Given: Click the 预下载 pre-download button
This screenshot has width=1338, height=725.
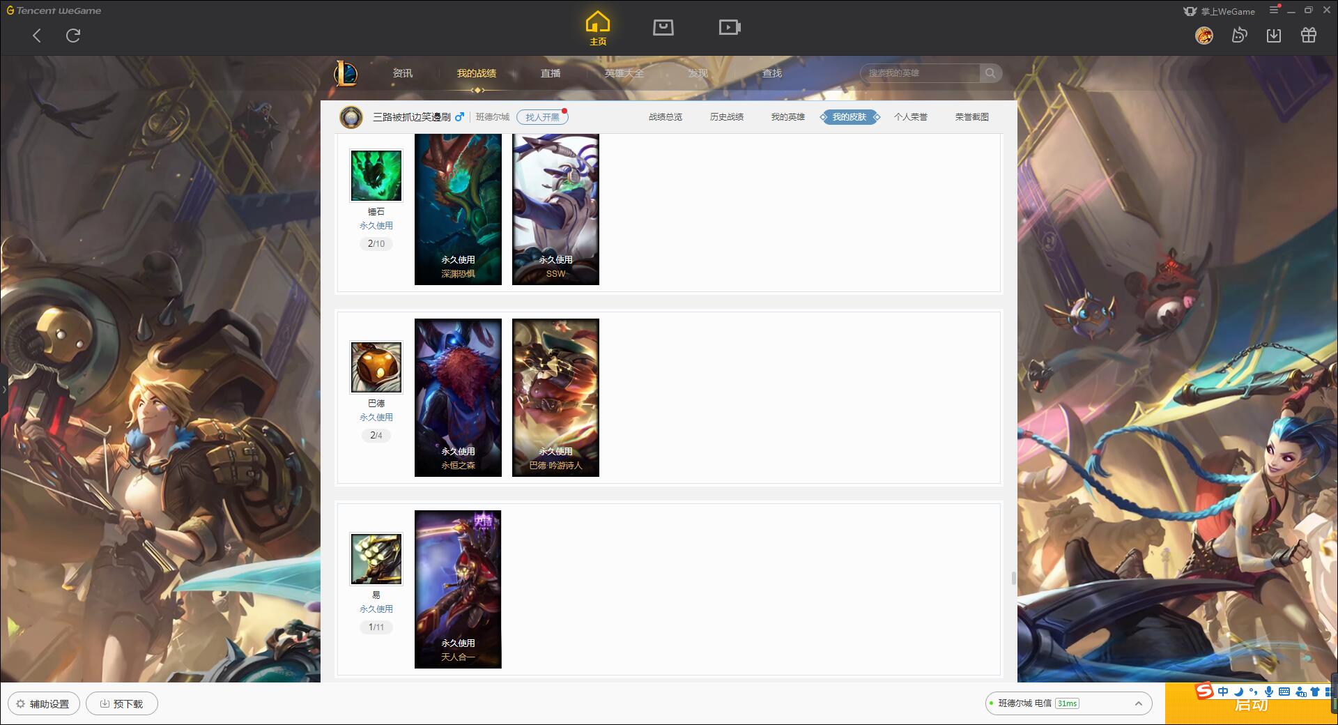Looking at the screenshot, I should (122, 704).
